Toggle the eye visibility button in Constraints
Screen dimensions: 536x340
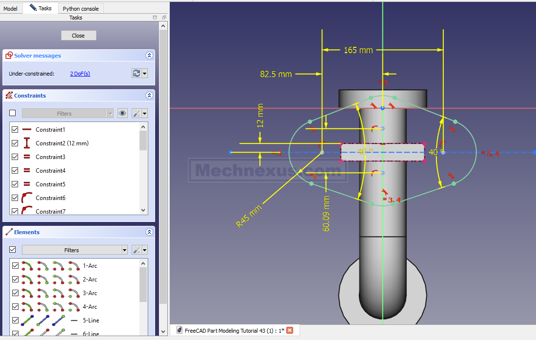pyautogui.click(x=122, y=113)
